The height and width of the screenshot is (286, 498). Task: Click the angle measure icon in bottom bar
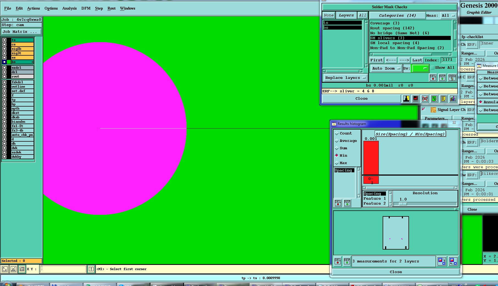[x=13, y=269]
